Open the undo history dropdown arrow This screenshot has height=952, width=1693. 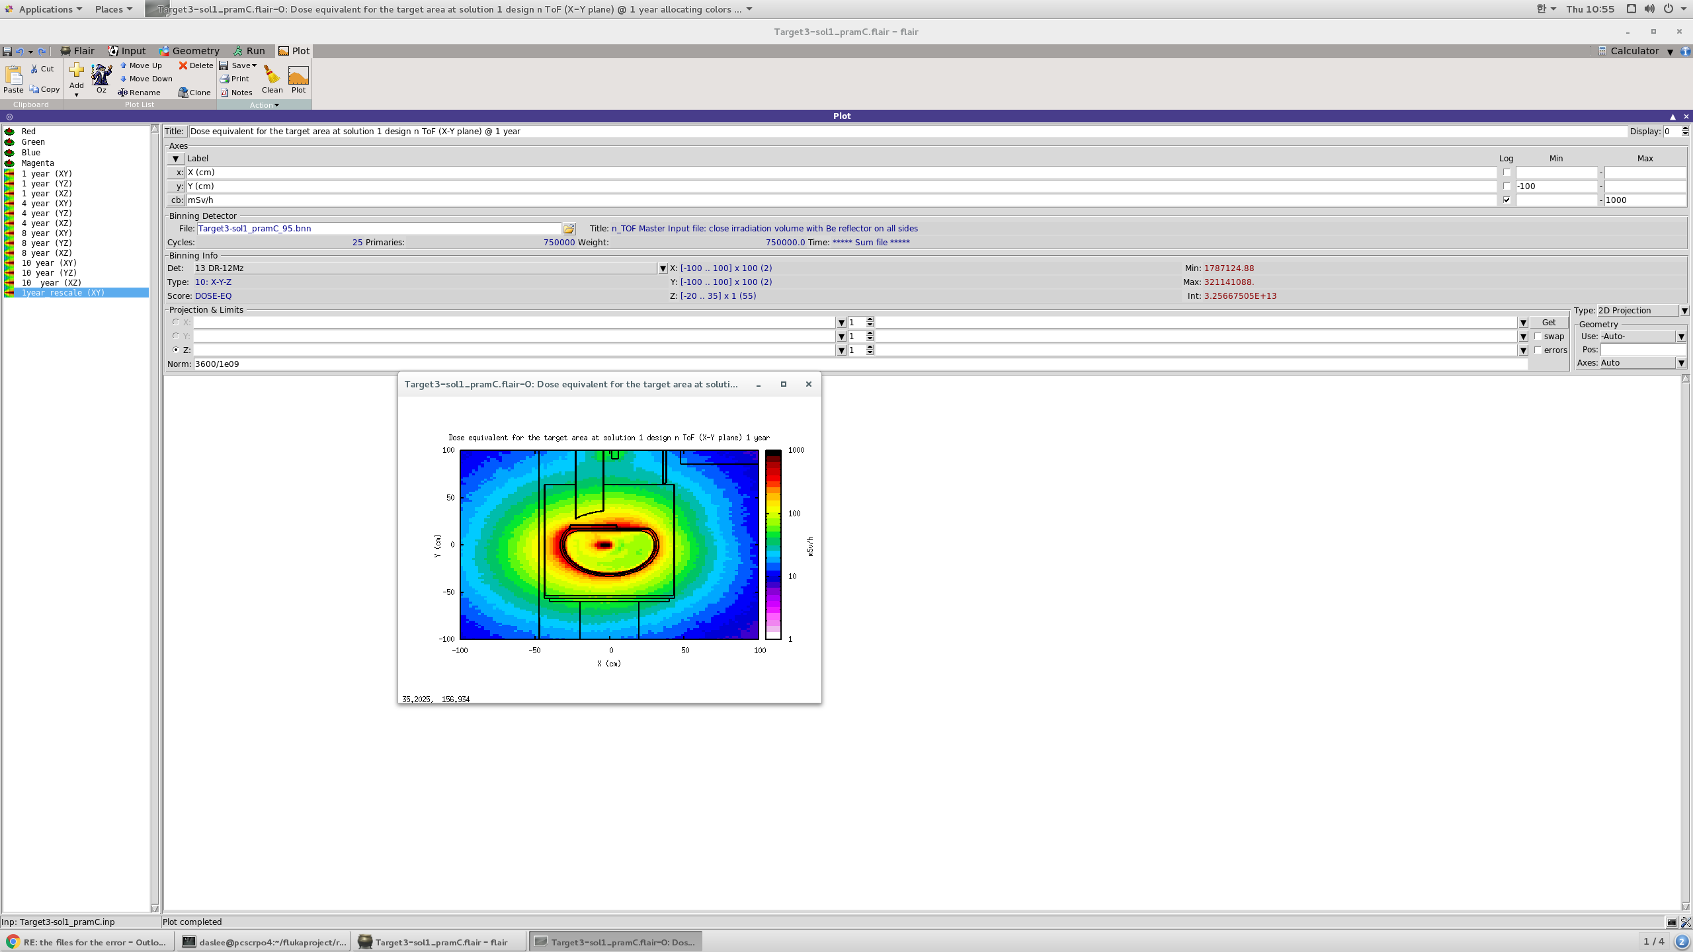tap(30, 52)
